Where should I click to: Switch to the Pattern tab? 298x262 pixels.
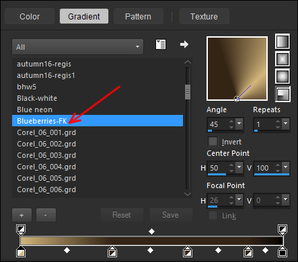coord(139,16)
